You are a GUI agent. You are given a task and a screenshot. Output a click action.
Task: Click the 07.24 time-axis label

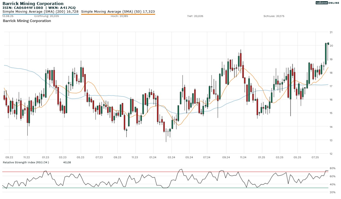coord(207,157)
